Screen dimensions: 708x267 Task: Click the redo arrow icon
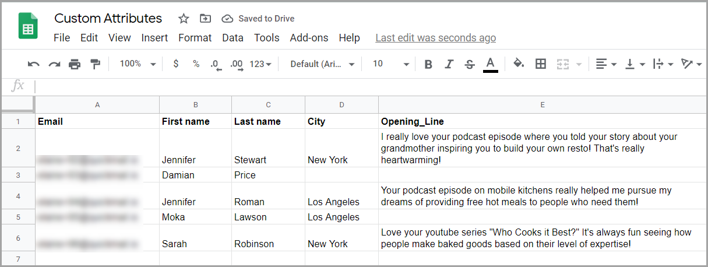coord(54,64)
